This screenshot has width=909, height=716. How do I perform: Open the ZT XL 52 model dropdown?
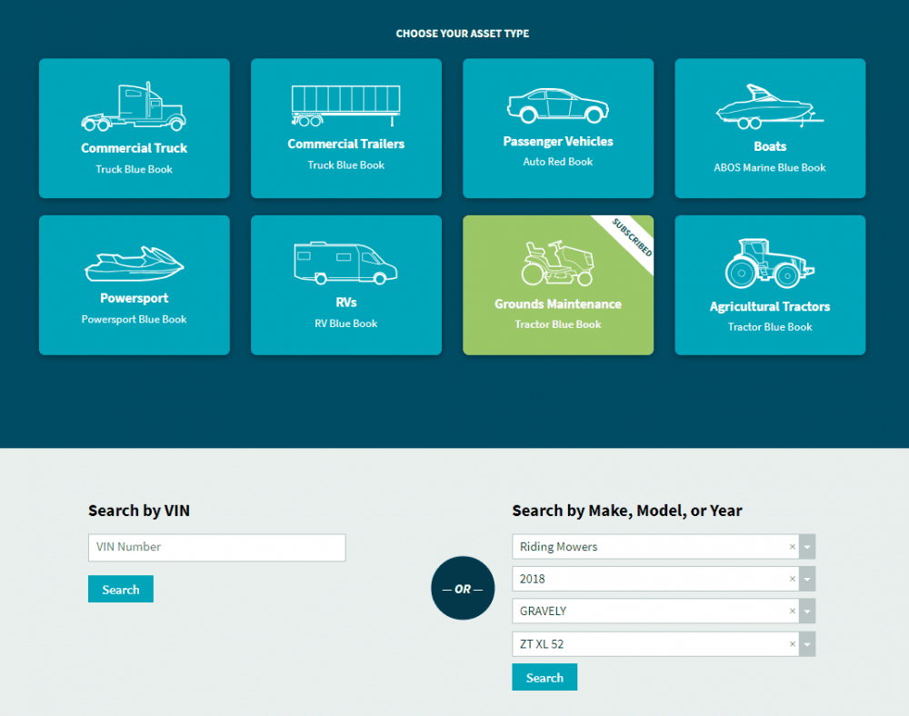coord(808,644)
